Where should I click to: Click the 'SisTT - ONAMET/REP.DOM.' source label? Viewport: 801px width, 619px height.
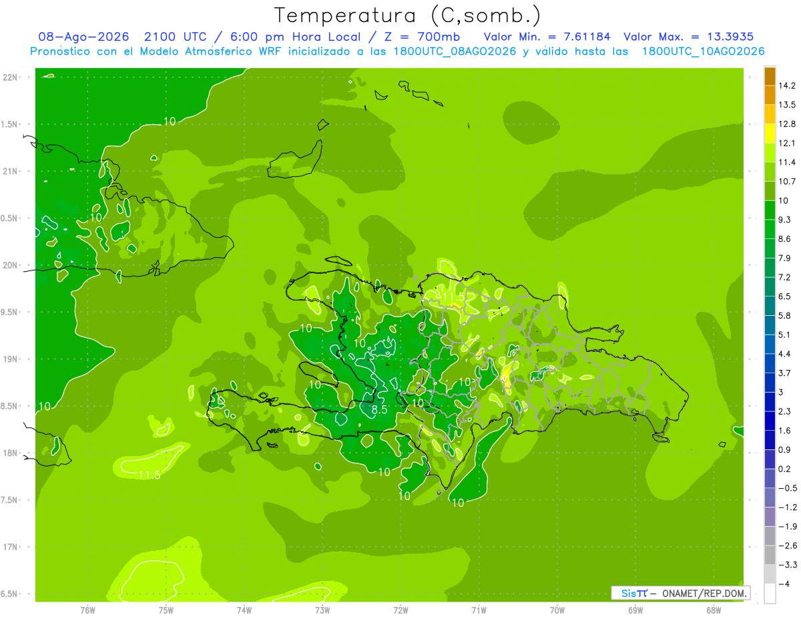pyautogui.click(x=681, y=593)
